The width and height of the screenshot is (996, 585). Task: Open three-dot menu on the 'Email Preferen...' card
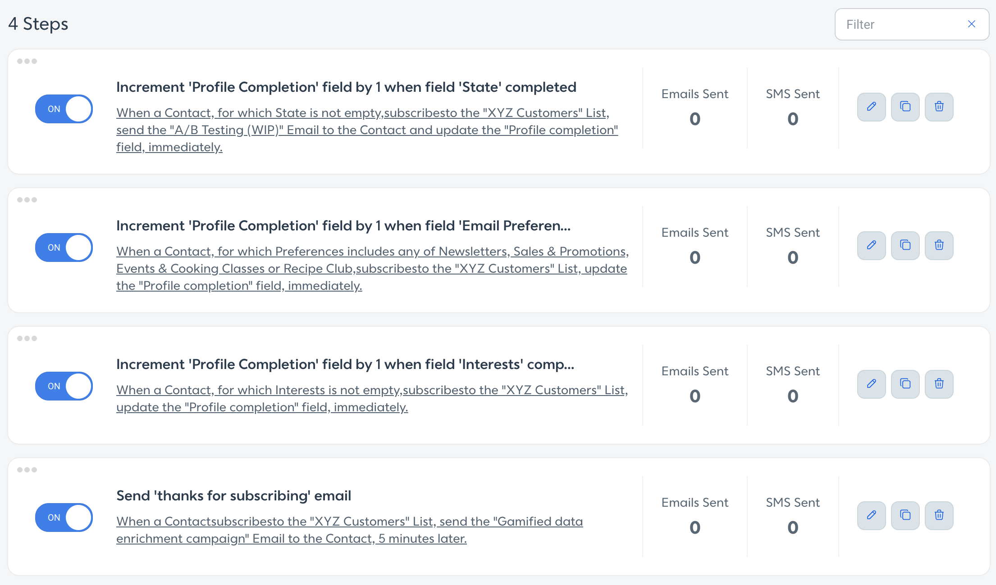27,200
